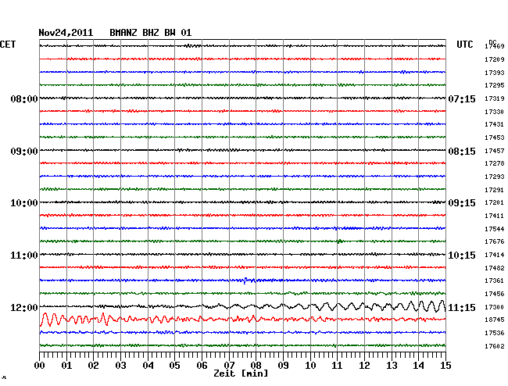
Task: Select the station text BMANZ BHZ BW 01
Action: point(151,33)
